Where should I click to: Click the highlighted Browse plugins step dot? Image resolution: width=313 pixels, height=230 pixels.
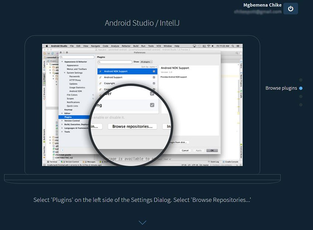(x=301, y=88)
